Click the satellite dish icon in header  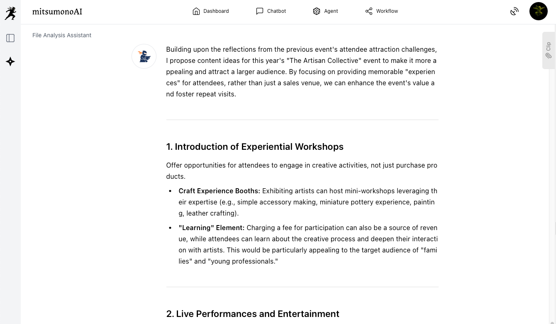coord(515,12)
